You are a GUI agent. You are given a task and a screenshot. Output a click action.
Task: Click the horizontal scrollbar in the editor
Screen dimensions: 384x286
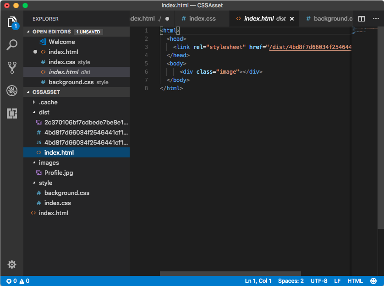[230, 274]
